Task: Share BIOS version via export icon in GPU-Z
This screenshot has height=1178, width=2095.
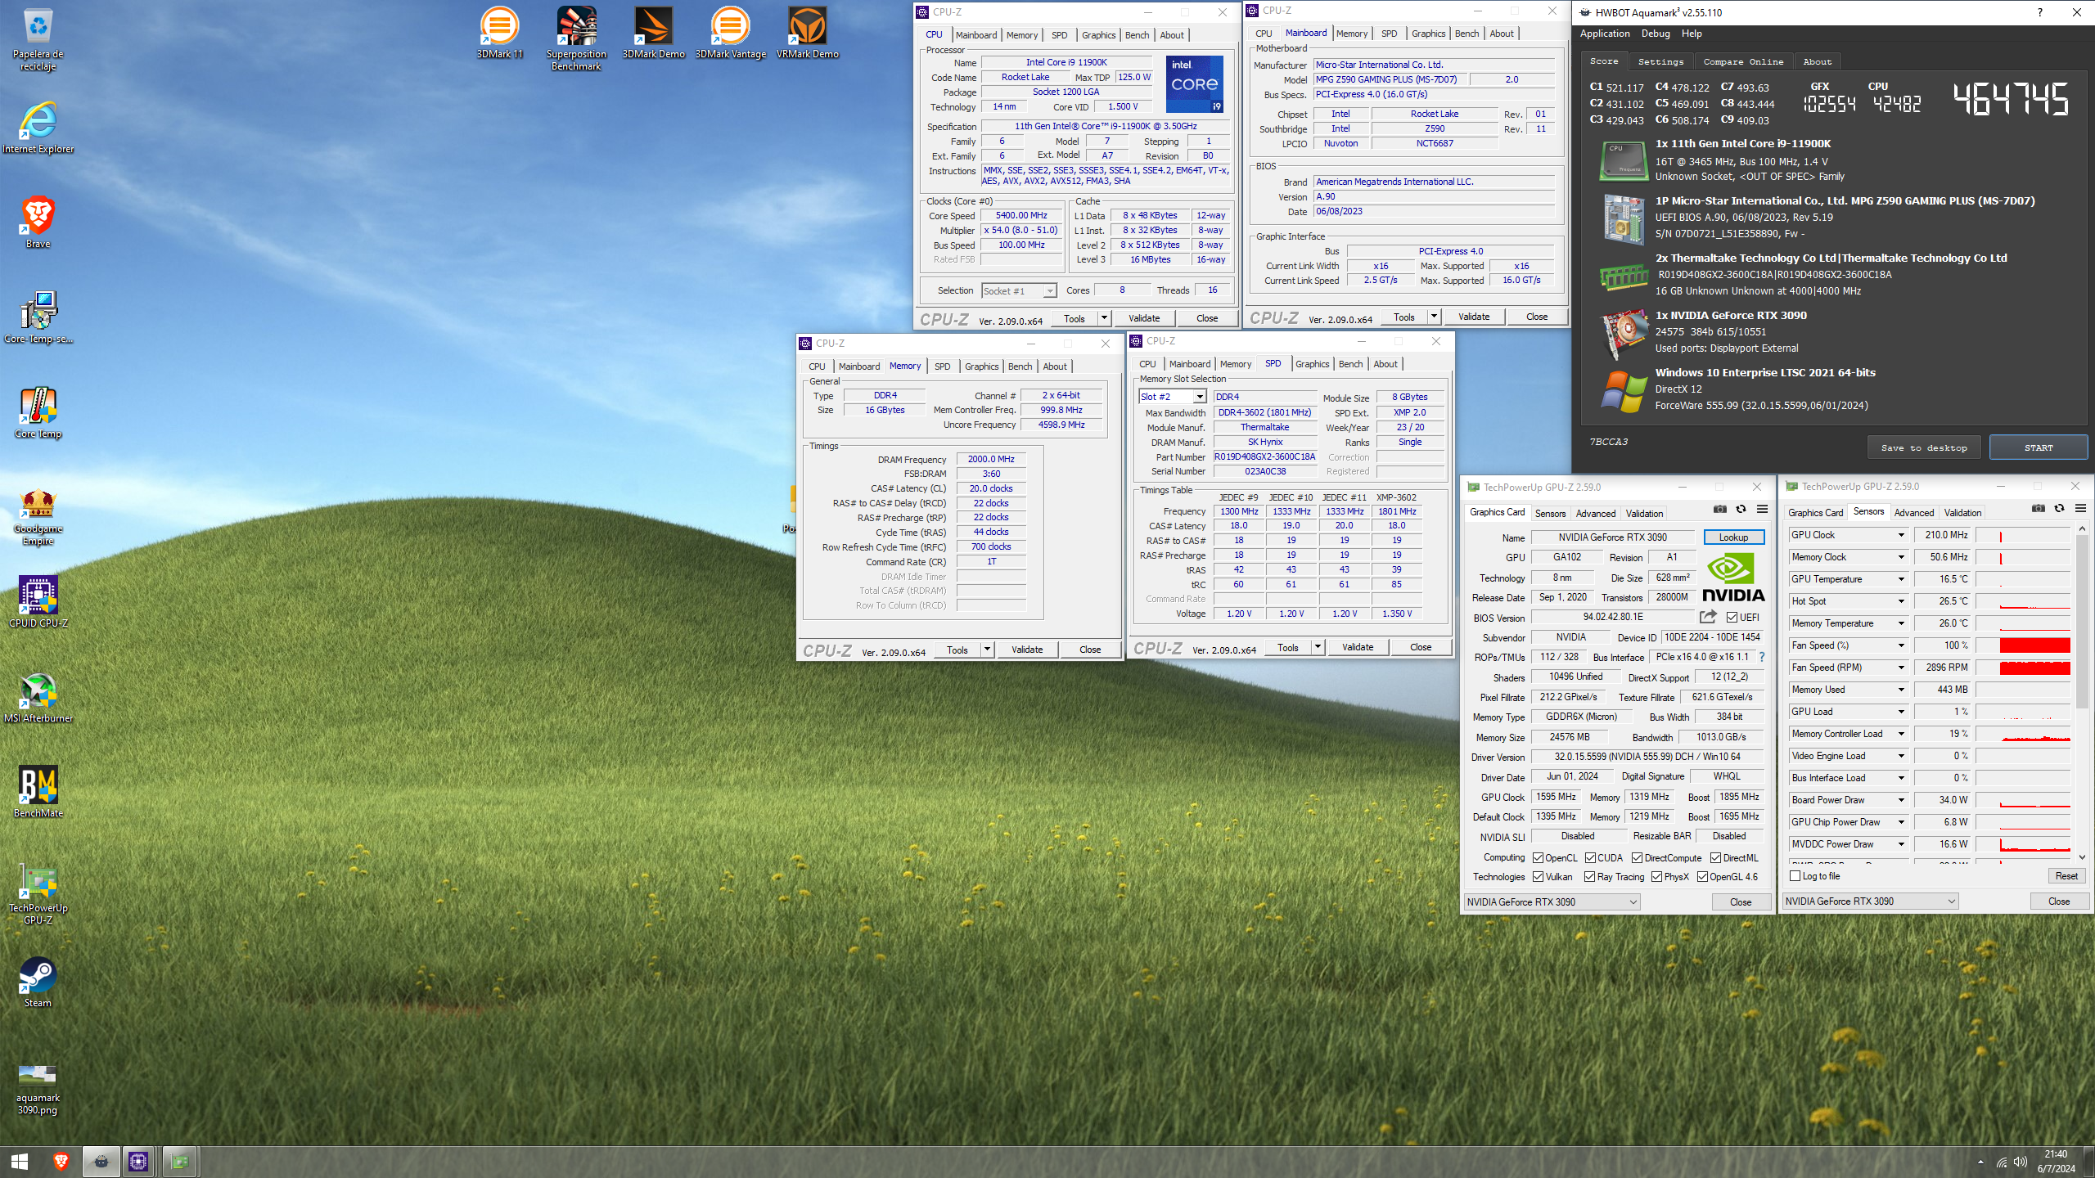Action: [1708, 617]
